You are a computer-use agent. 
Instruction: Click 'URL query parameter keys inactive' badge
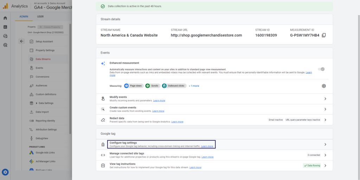[x=303, y=120]
